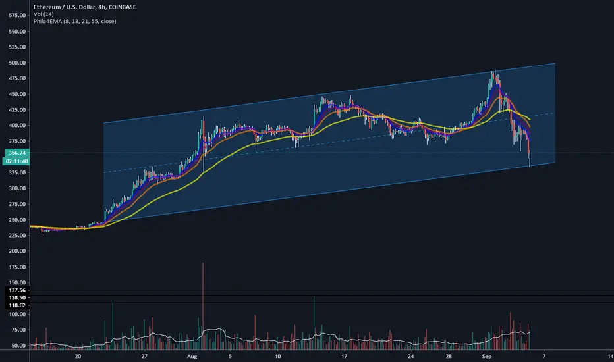
Task: Click the 250.00 price axis label
Action: [17, 220]
